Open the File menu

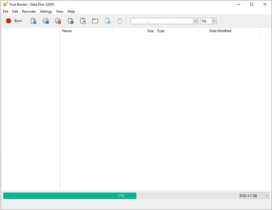5,12
